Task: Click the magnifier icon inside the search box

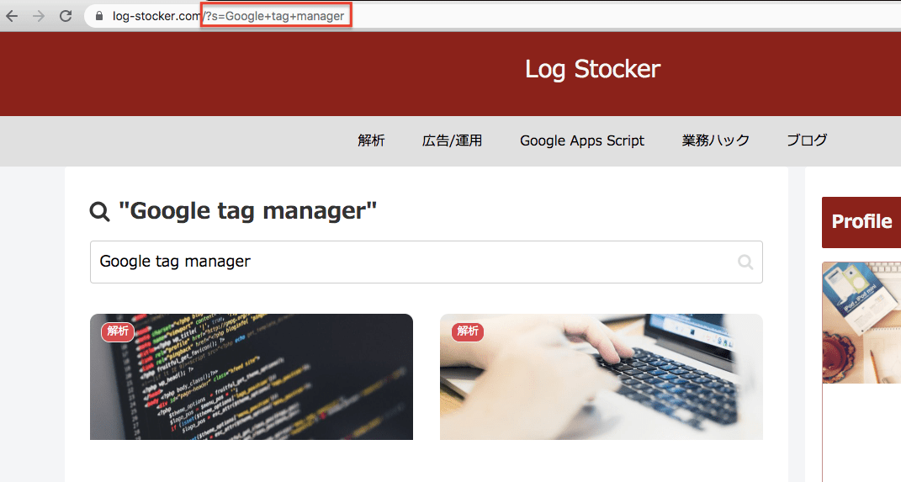Action: (745, 262)
